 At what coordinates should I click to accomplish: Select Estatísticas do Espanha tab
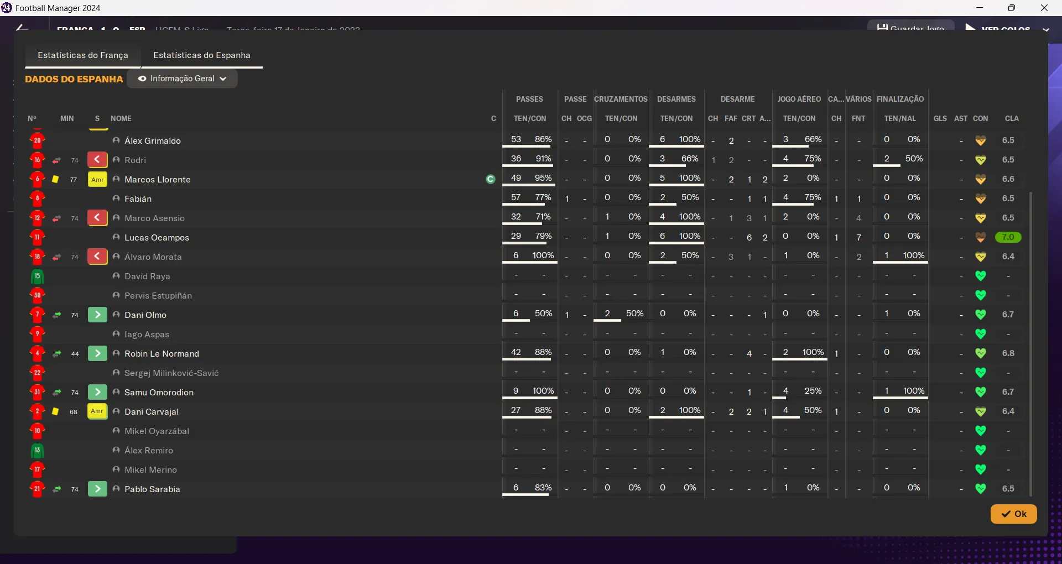(202, 55)
